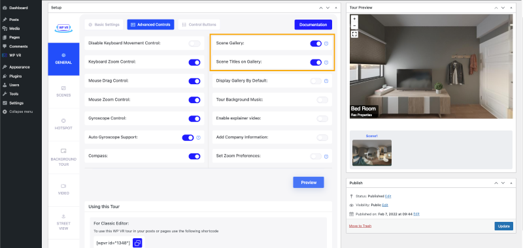Click the Scene Gallery info icon
Viewport: 523px width, 248px height.
[x=326, y=43]
